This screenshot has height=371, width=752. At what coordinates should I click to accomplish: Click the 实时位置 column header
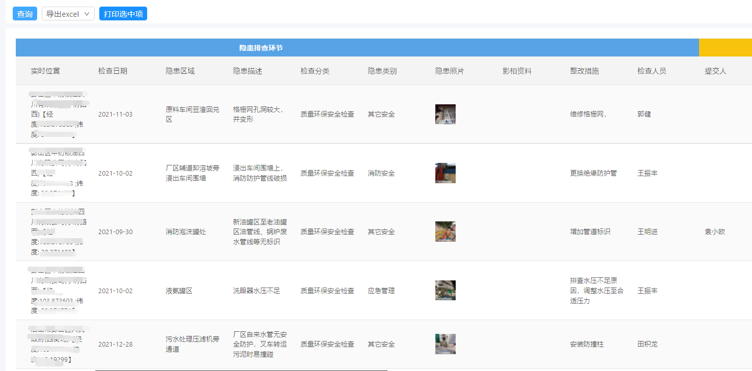[x=46, y=71]
